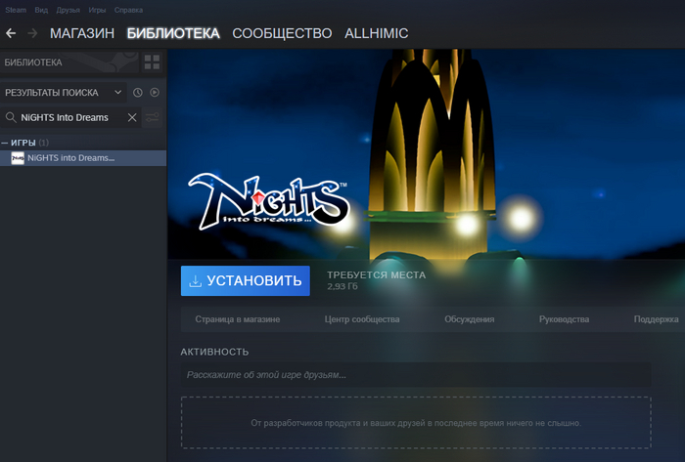Collapse the ИГРЫ category
This screenshot has width=685, height=462.
[x=4, y=143]
